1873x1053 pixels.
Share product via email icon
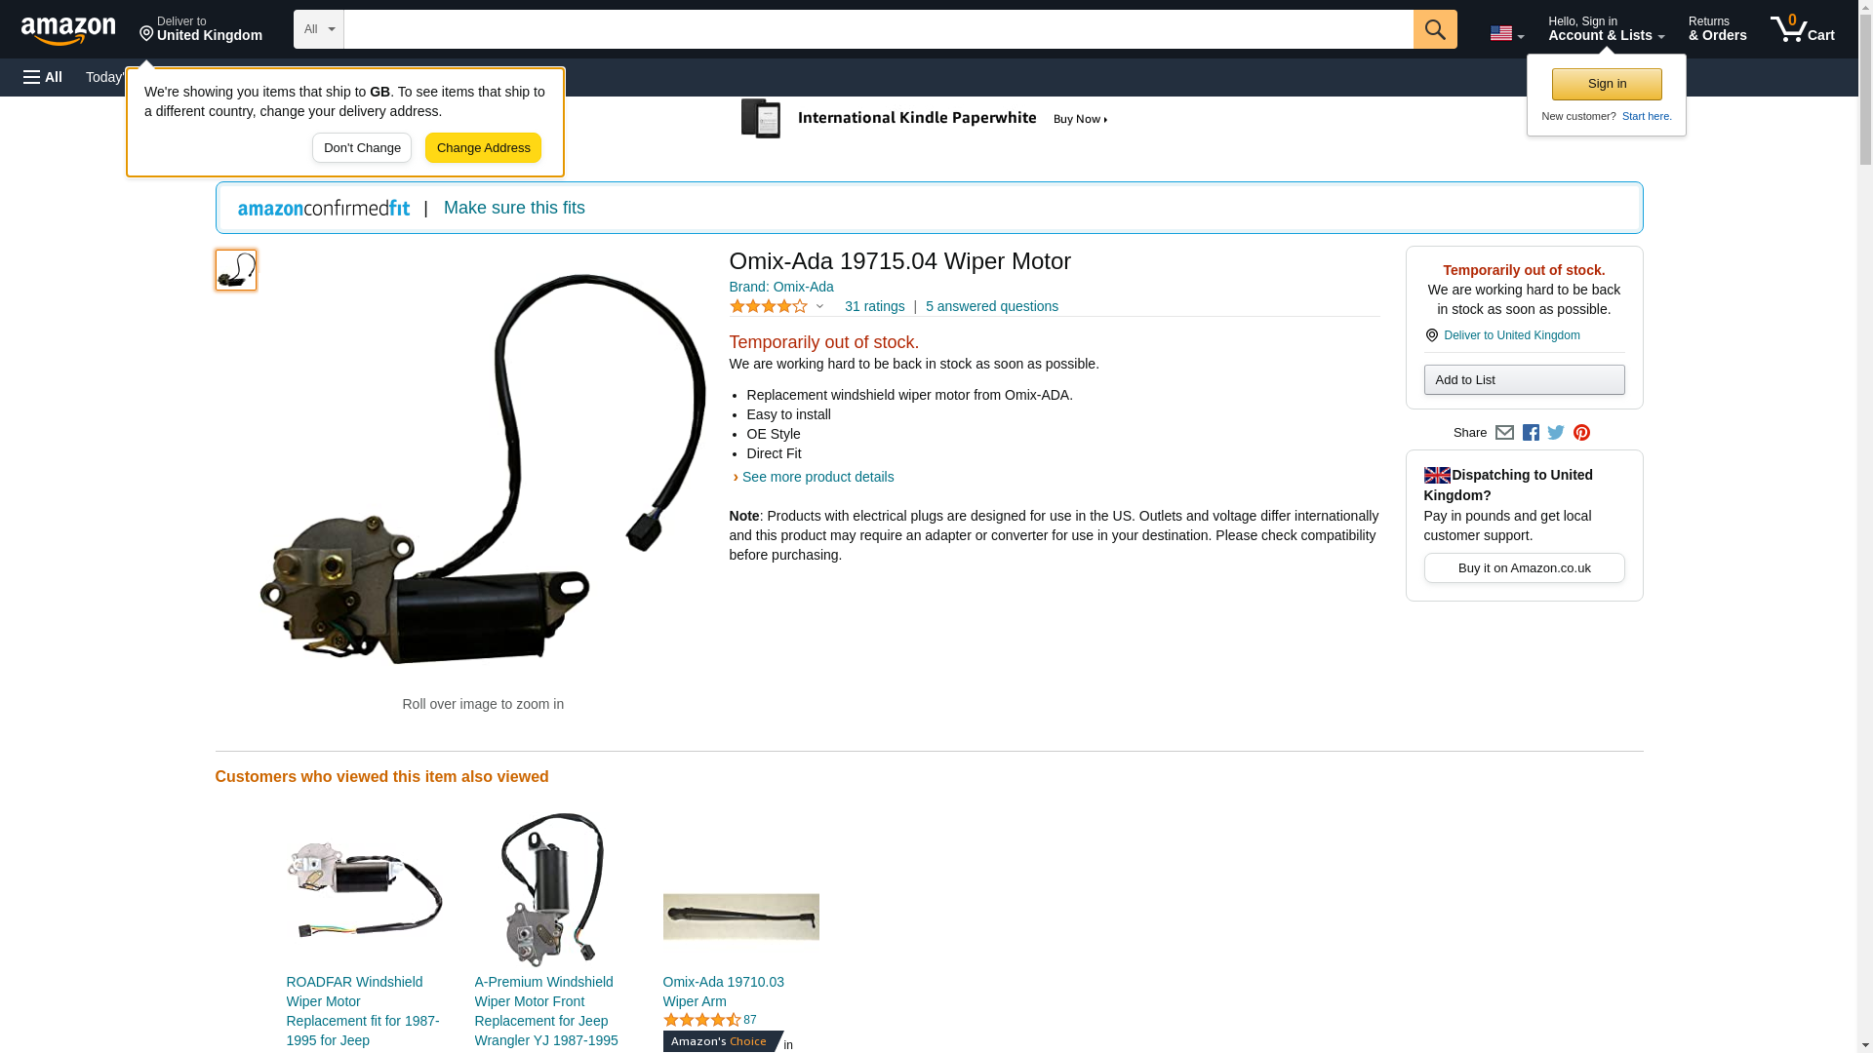[x=1504, y=433]
